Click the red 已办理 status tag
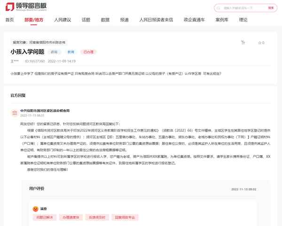Viewport: 282px width, 226px height. pyautogui.click(x=88, y=52)
